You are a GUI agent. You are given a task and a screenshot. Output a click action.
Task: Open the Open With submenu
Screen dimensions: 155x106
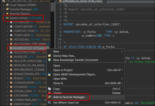[x=86, y=79]
